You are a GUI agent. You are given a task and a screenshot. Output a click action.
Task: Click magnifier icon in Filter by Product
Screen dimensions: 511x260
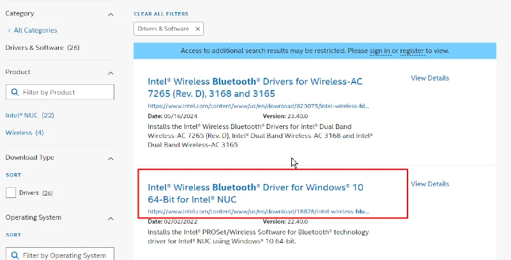point(15,92)
